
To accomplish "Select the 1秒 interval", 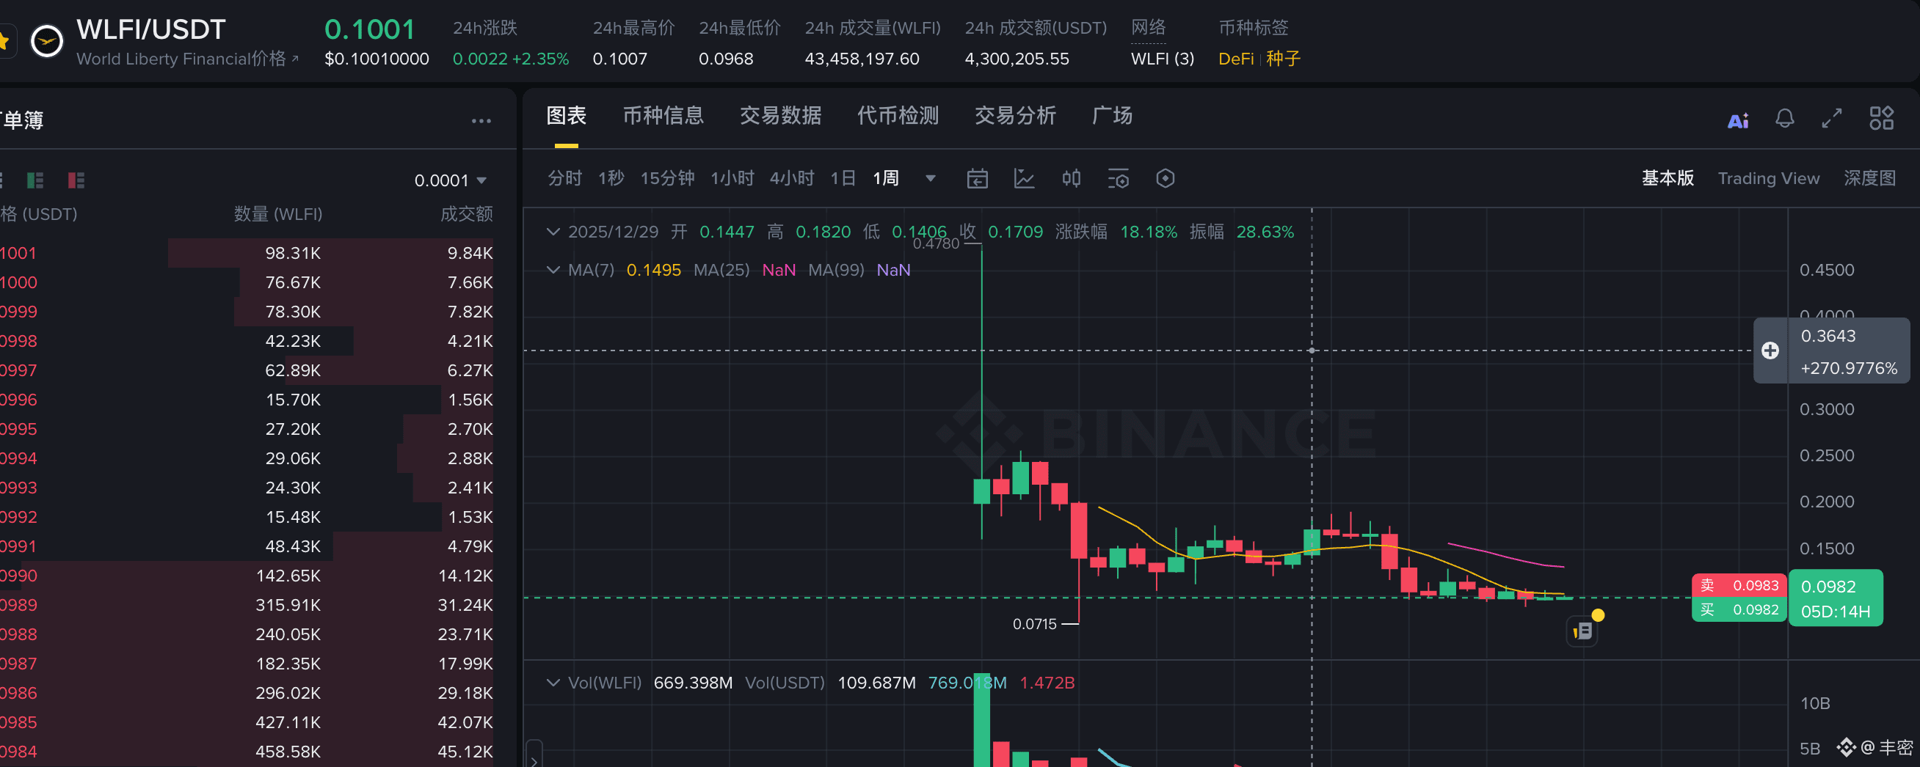I will (x=611, y=179).
